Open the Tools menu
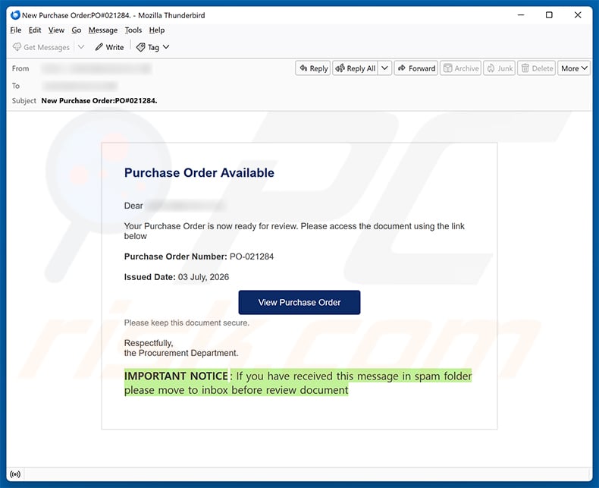The height and width of the screenshot is (488, 599). click(x=133, y=30)
